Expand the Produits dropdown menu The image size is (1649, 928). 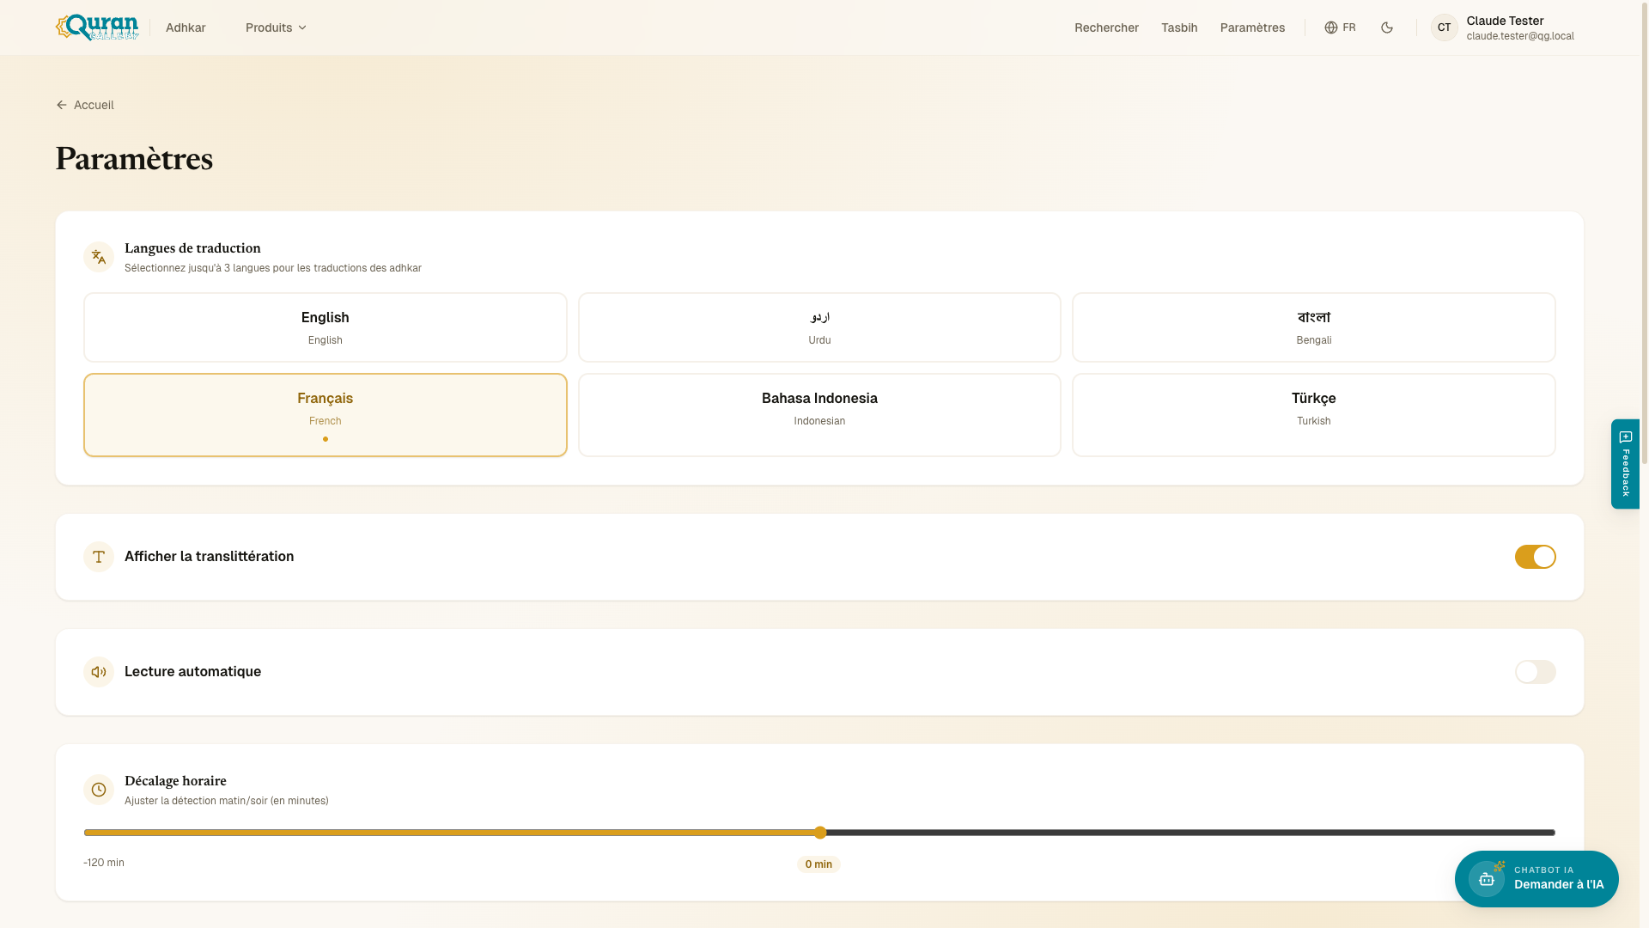[x=276, y=27]
